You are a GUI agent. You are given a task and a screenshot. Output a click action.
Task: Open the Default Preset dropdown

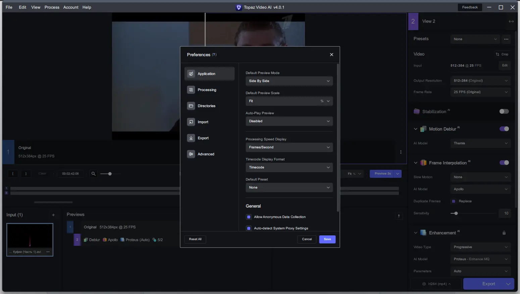click(x=289, y=188)
